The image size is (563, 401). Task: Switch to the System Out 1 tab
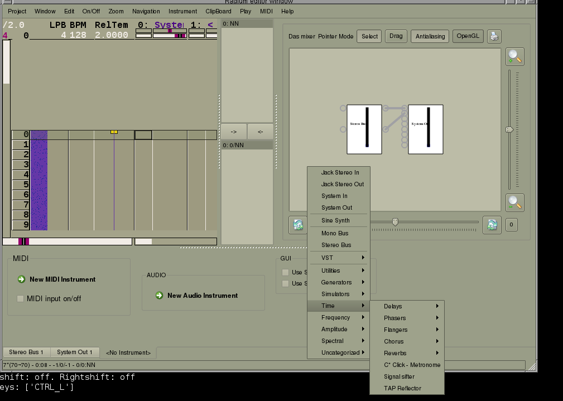75,352
